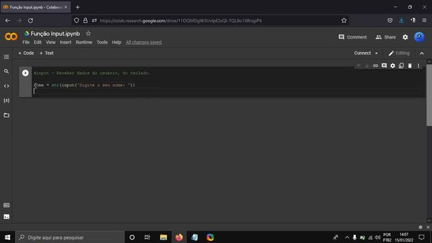Bookmark this page with star
Image resolution: width=432 pixels, height=243 pixels.
click(344, 20)
